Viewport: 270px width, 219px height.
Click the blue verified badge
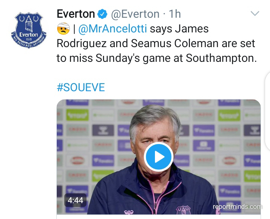coord(102,14)
